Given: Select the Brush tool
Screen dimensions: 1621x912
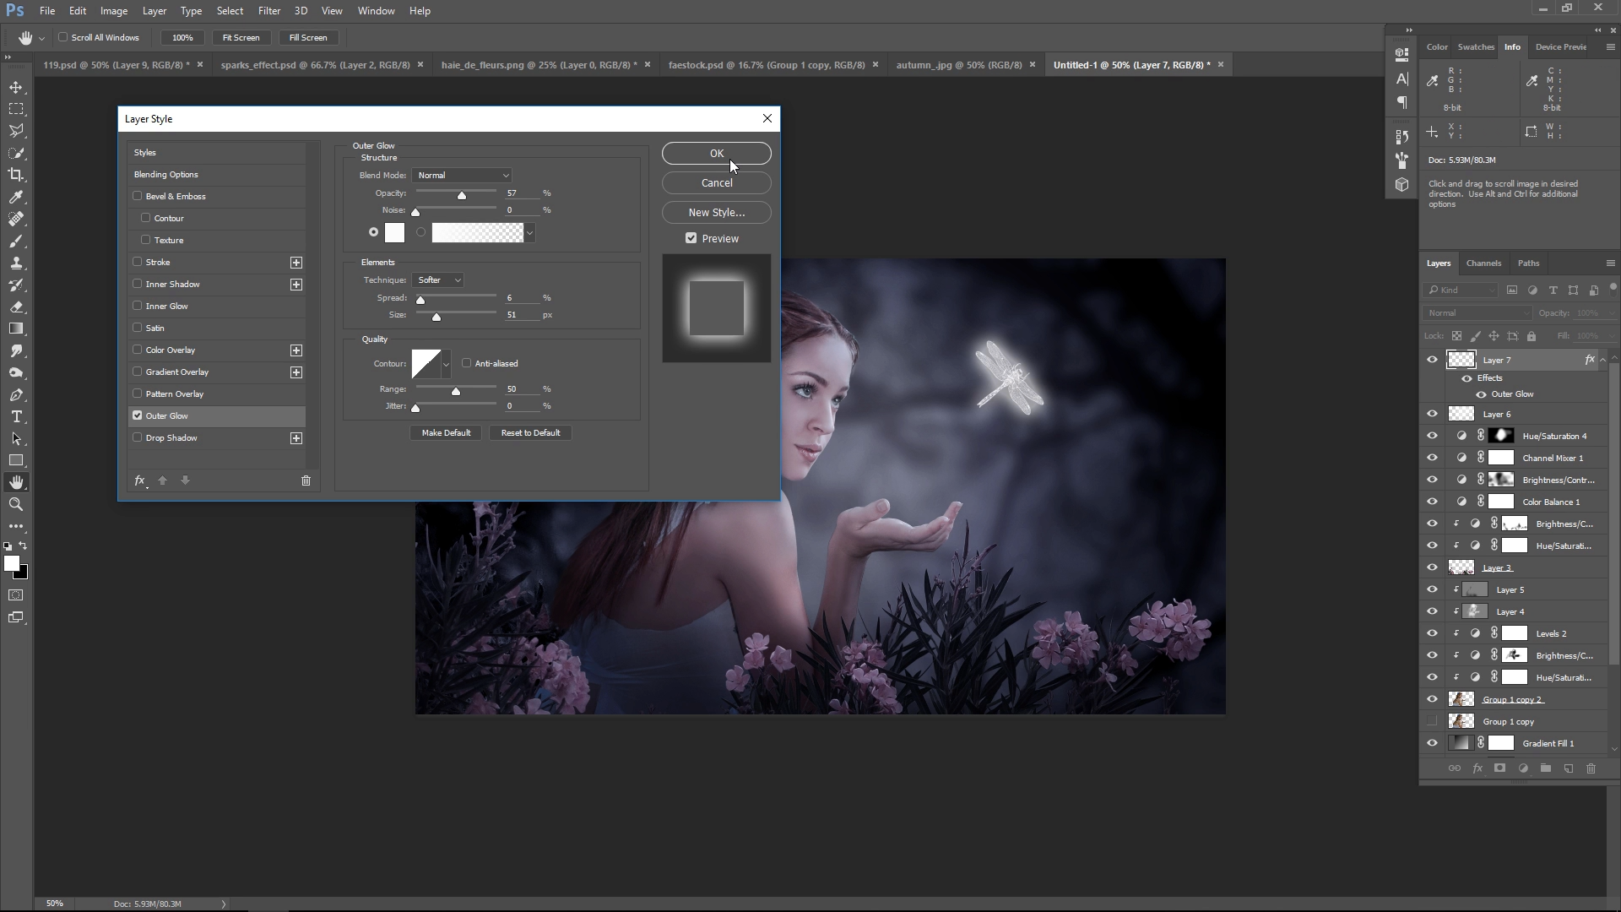Looking at the screenshot, I should [x=16, y=241].
